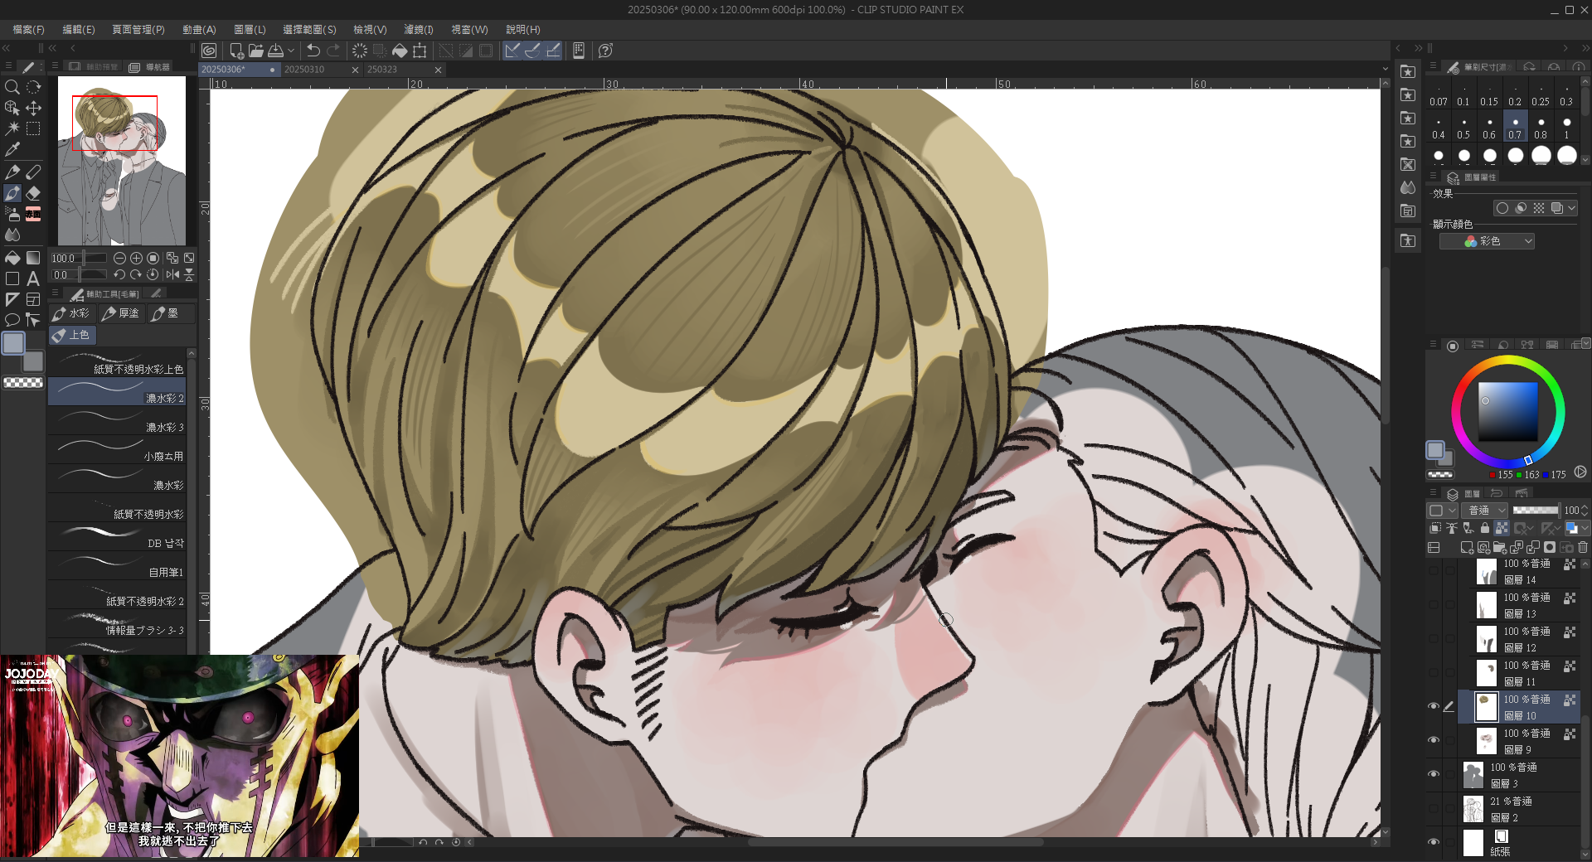Hide the 紙張 paper layer

coord(1434,842)
